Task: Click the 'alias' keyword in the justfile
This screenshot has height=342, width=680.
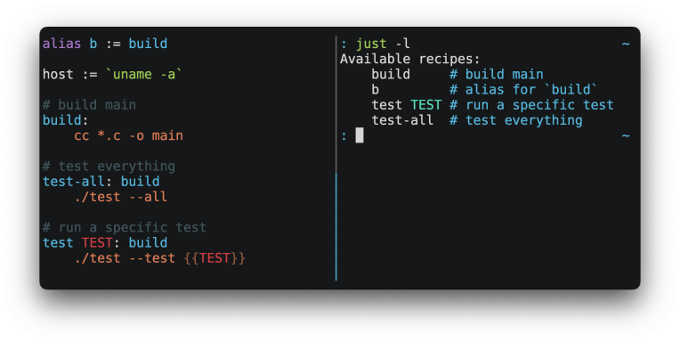Action: [61, 44]
